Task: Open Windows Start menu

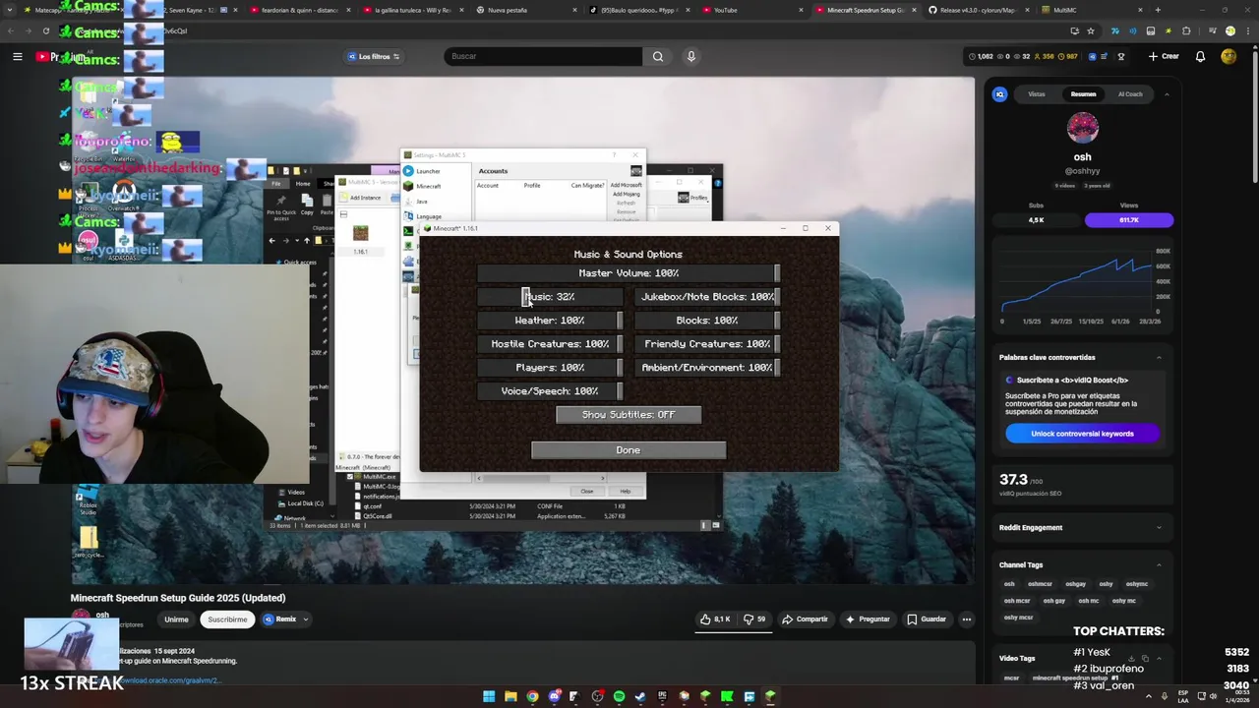Action: coord(489,696)
